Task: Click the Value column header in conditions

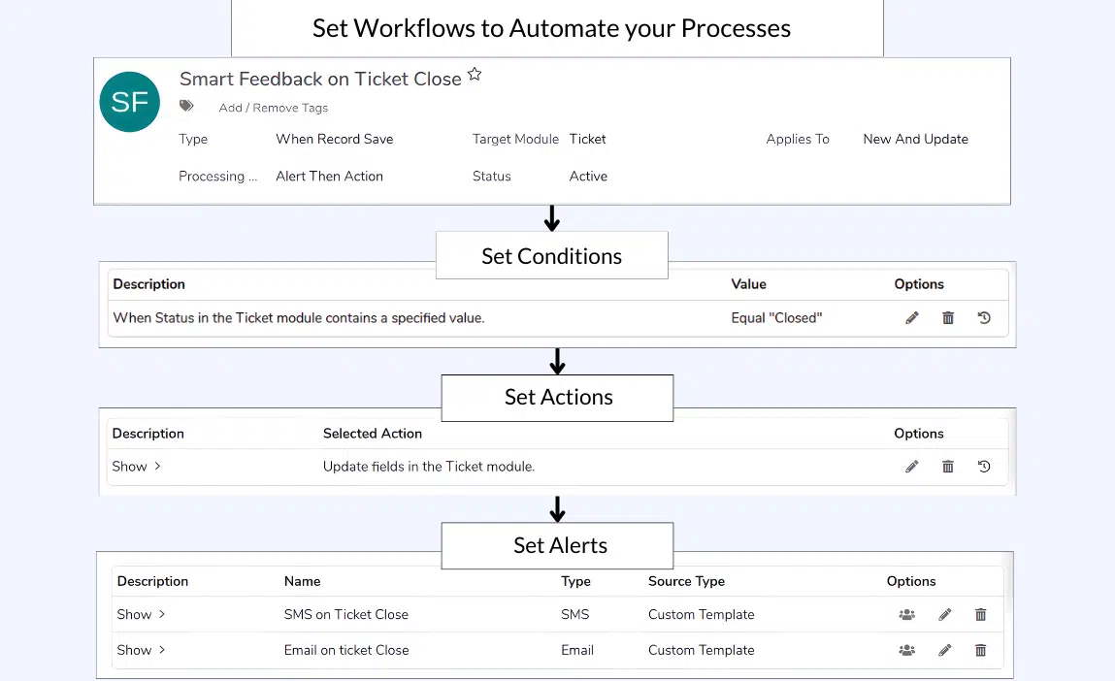Action: click(749, 284)
